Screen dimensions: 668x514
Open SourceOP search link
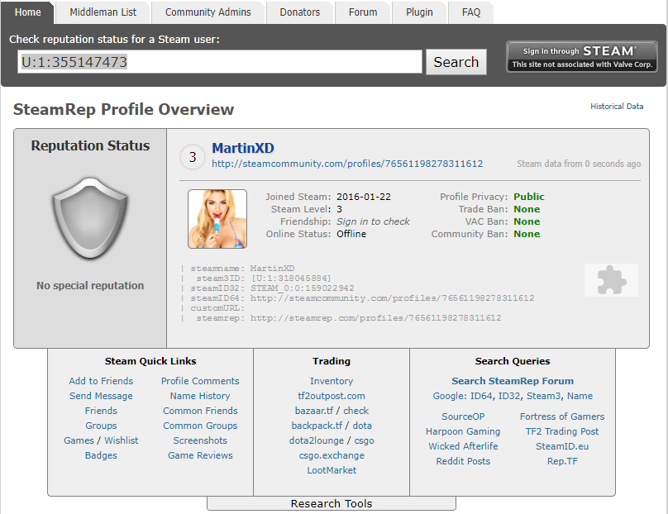[x=463, y=416]
